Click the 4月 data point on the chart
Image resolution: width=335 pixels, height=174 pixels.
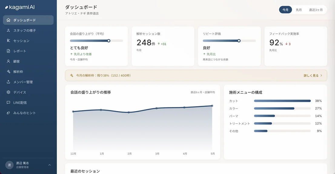pos(184,107)
